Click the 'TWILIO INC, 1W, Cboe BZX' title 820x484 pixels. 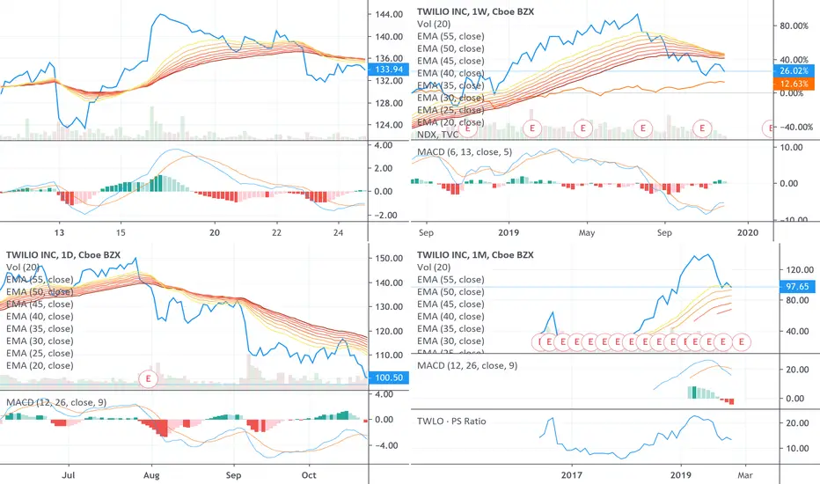point(475,11)
